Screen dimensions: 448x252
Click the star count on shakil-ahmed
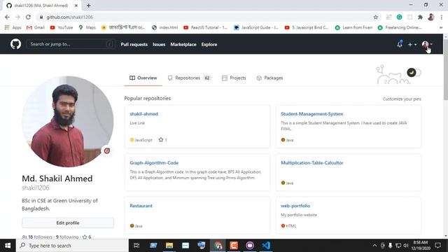[163, 140]
